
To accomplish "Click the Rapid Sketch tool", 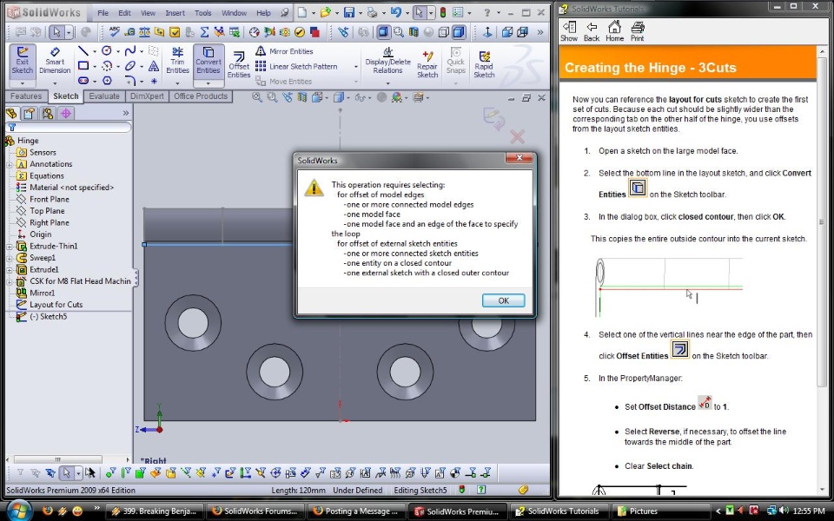I will [x=484, y=64].
